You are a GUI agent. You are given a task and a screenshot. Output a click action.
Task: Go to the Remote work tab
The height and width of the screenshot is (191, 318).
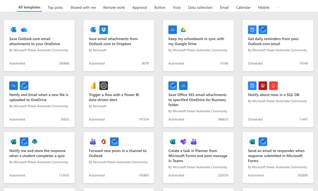114,7
